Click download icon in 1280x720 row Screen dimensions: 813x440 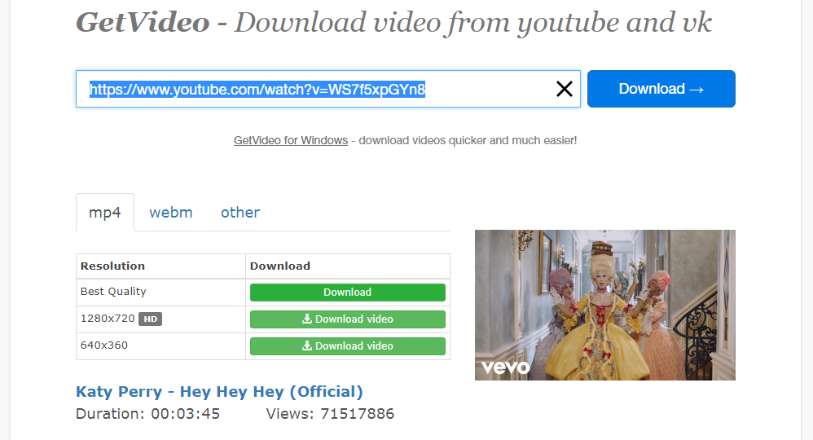point(307,319)
